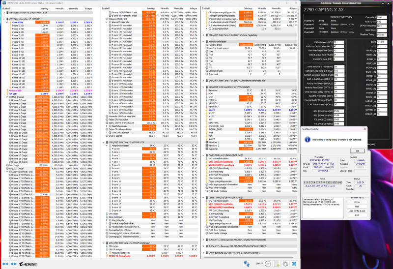Collapse the Mag órajelek tree node
This screenshot has width=393, height=269.
tap(7, 97)
